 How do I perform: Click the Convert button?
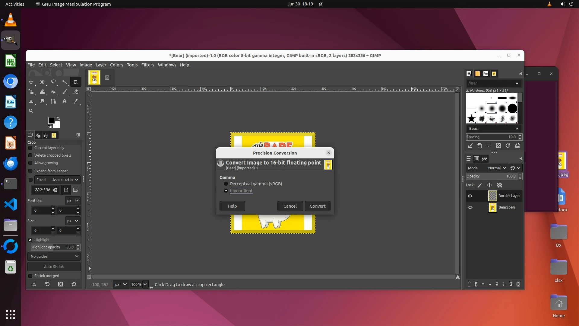coord(317,206)
